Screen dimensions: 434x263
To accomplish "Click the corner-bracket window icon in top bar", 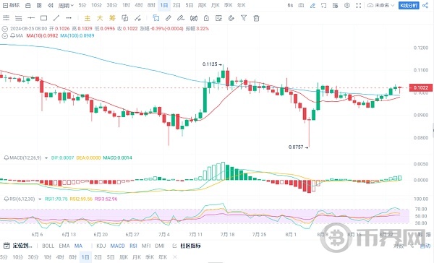I will pos(323,5).
